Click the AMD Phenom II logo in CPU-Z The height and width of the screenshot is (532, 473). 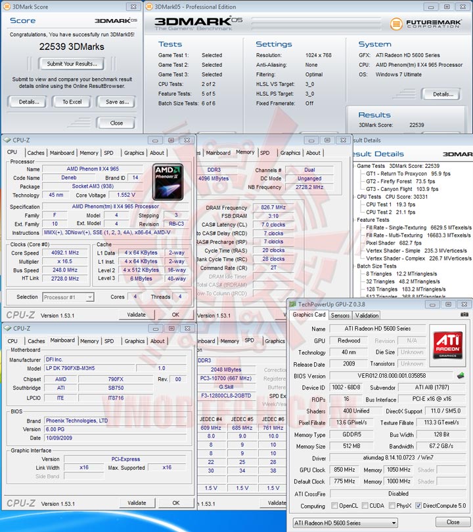pos(168,182)
